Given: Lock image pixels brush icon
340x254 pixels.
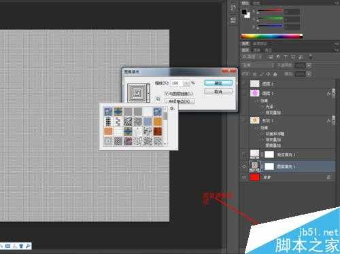Looking at the screenshot, I should pos(262,74).
